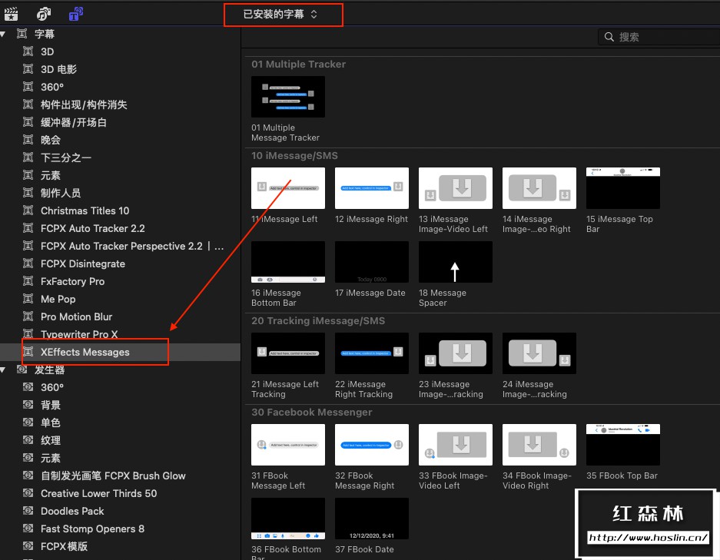This screenshot has height=560, width=720.
Task: Select 15 iMessage Top Bar thumbnail
Action: click(x=623, y=188)
